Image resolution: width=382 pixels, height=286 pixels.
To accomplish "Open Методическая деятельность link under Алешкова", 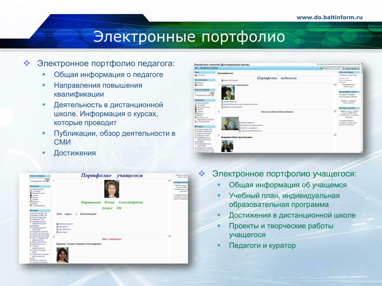I will click(x=252, y=125).
